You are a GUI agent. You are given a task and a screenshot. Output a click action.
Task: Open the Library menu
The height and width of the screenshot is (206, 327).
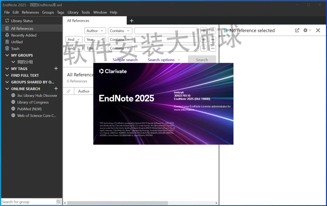73,12
